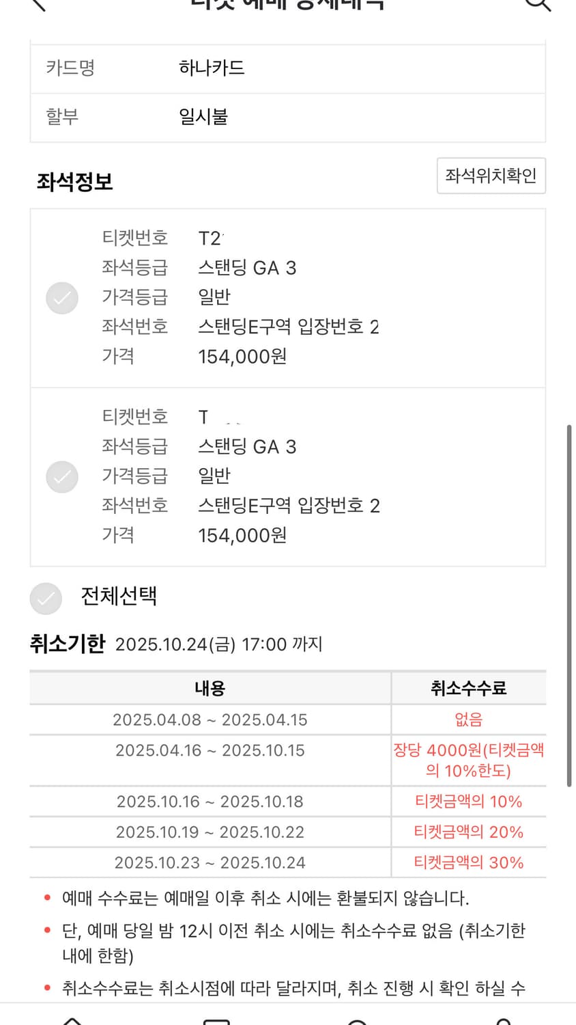Tap the 일시불 installment value
The height and width of the screenshot is (1025, 576).
point(203,117)
